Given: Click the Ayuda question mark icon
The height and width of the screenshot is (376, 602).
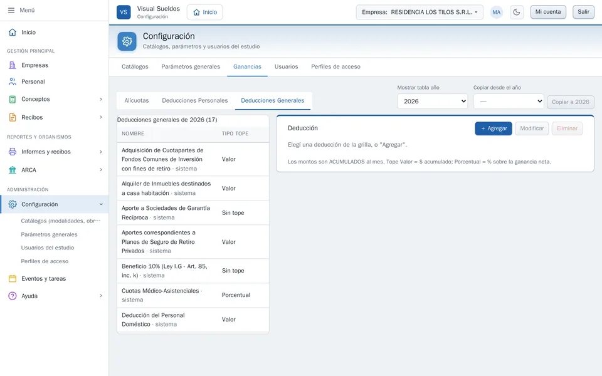Looking at the screenshot, I should pos(13,296).
